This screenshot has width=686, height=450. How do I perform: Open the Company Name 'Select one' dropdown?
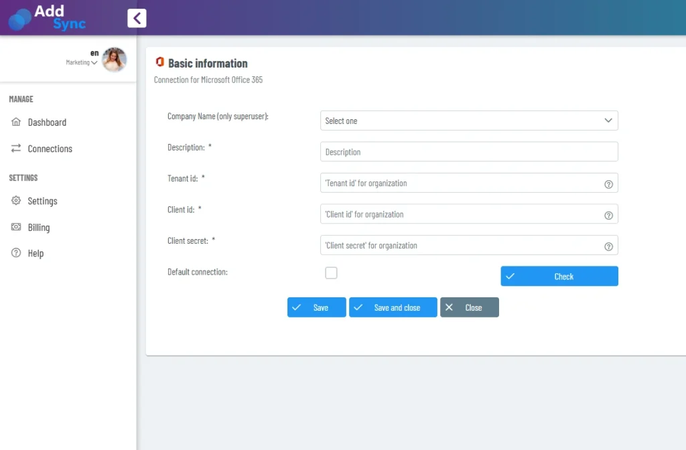click(469, 121)
